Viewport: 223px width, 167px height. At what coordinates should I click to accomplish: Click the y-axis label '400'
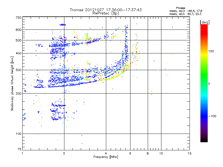coord(18,53)
